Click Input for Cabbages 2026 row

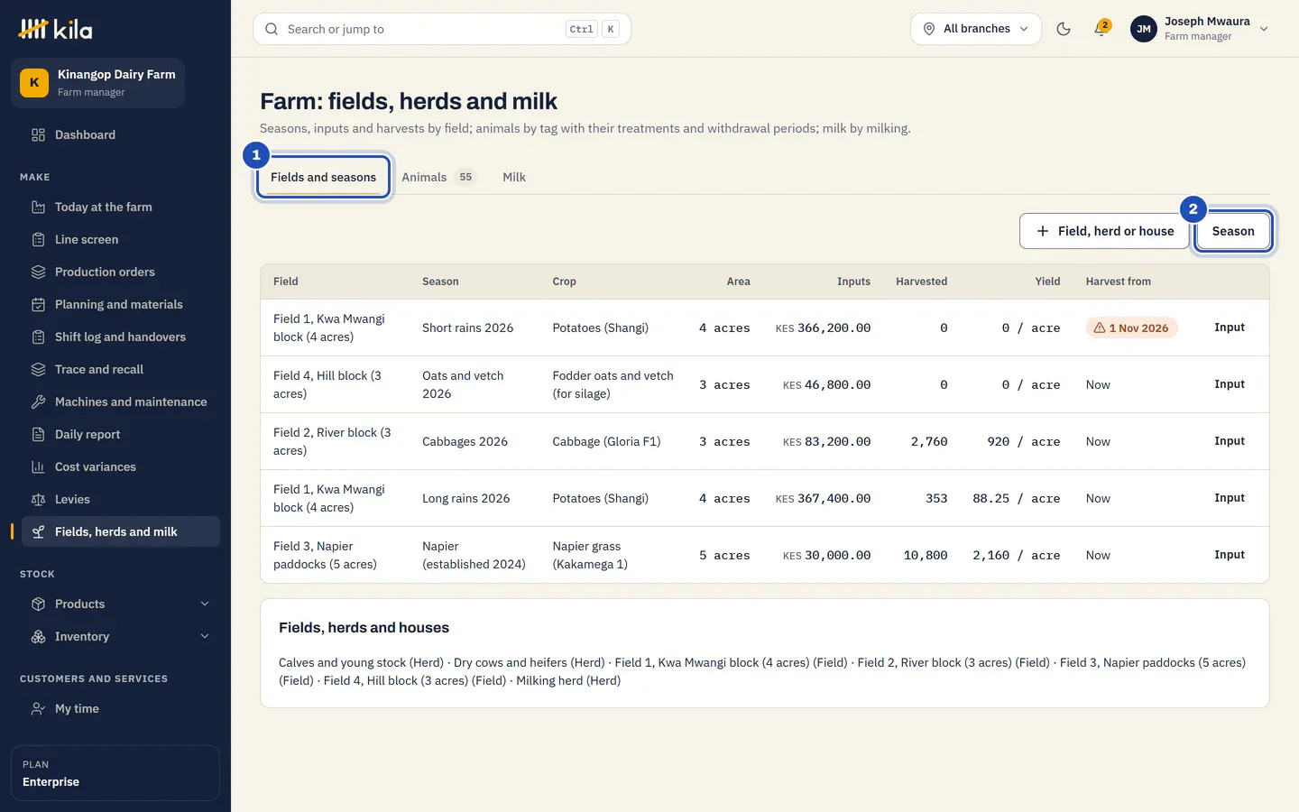[x=1230, y=441]
